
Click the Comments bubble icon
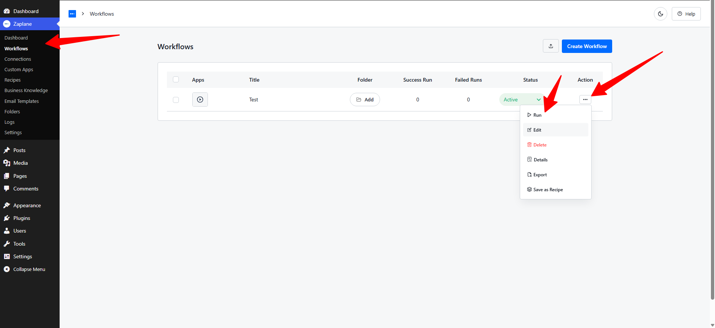7,189
